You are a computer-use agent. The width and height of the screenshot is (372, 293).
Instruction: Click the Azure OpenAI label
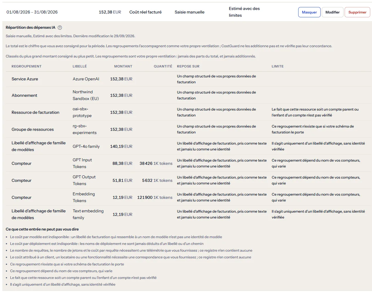click(x=86, y=79)
